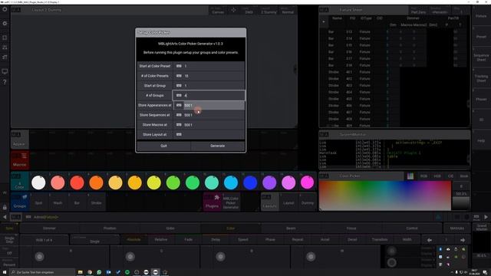The width and height of the screenshot is (491, 276).
Task: Open WhatsApp from the taskbar
Action: click(99, 272)
